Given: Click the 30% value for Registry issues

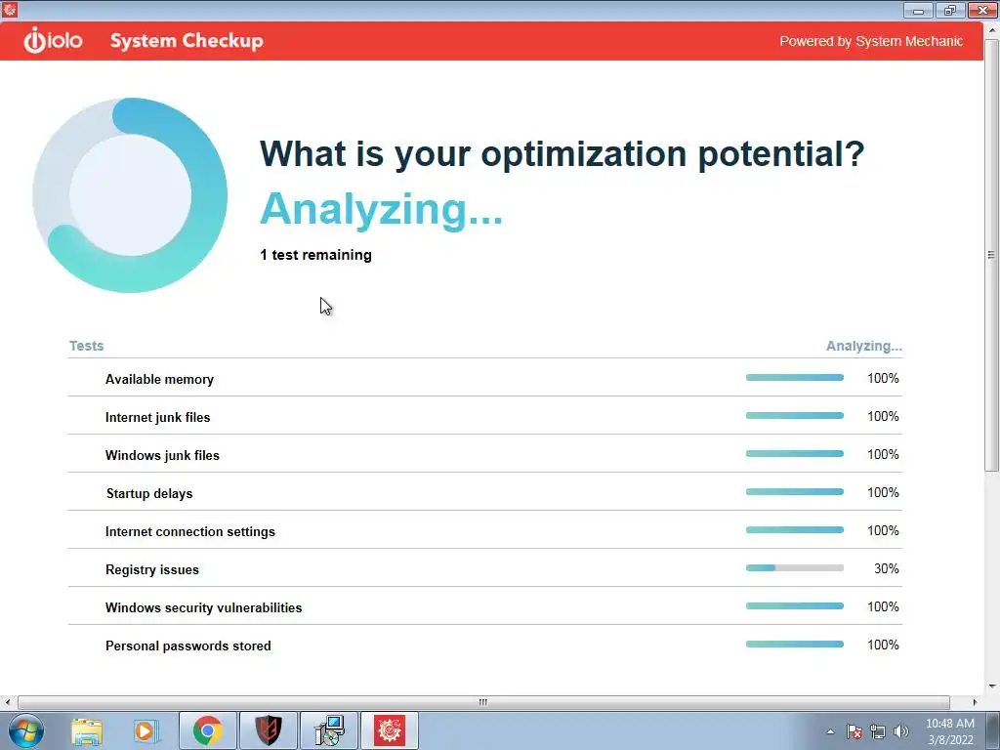Looking at the screenshot, I should (887, 569).
